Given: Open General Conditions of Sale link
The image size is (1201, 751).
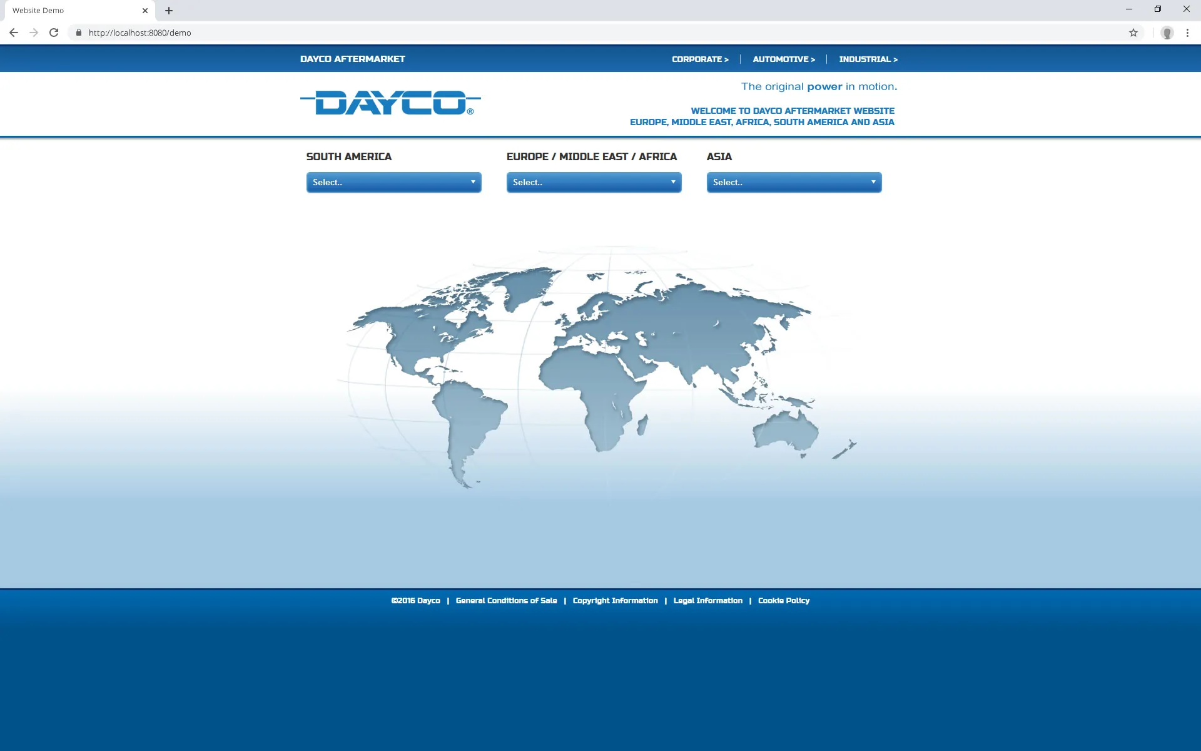Looking at the screenshot, I should click(506, 601).
